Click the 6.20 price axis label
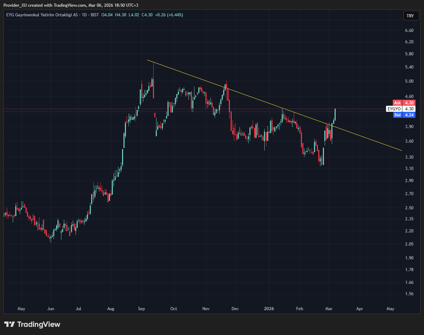 pyautogui.click(x=409, y=42)
